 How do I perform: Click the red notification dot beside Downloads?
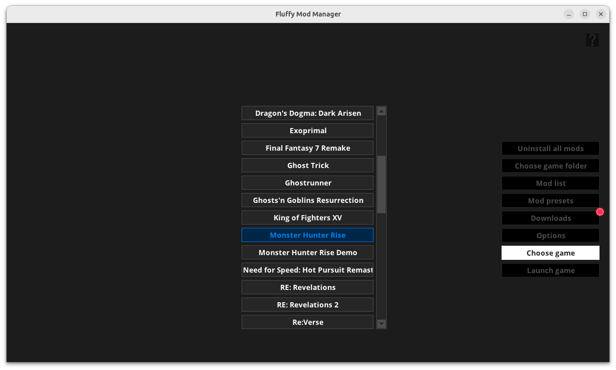(600, 212)
